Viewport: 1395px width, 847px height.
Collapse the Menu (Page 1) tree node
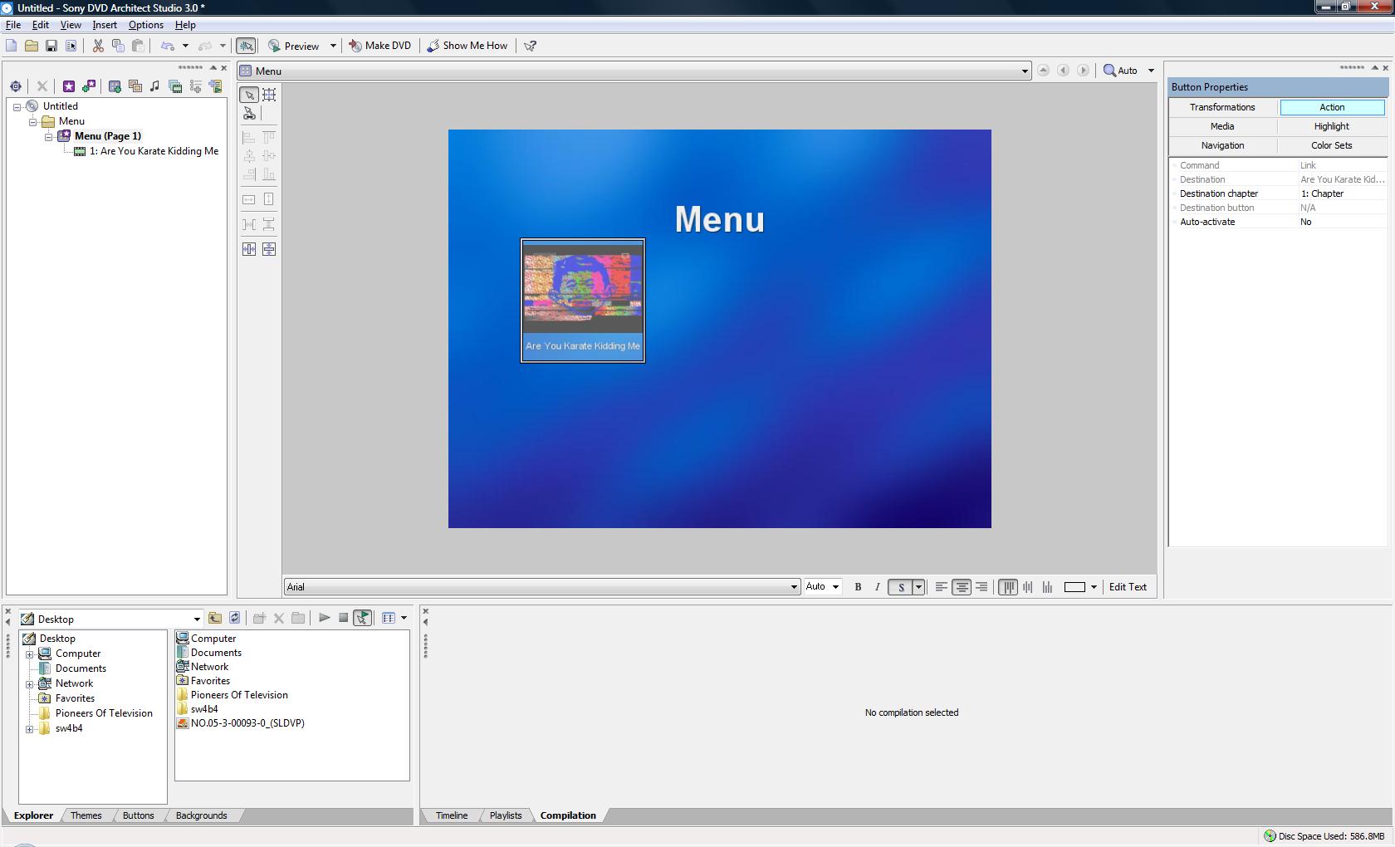49,137
